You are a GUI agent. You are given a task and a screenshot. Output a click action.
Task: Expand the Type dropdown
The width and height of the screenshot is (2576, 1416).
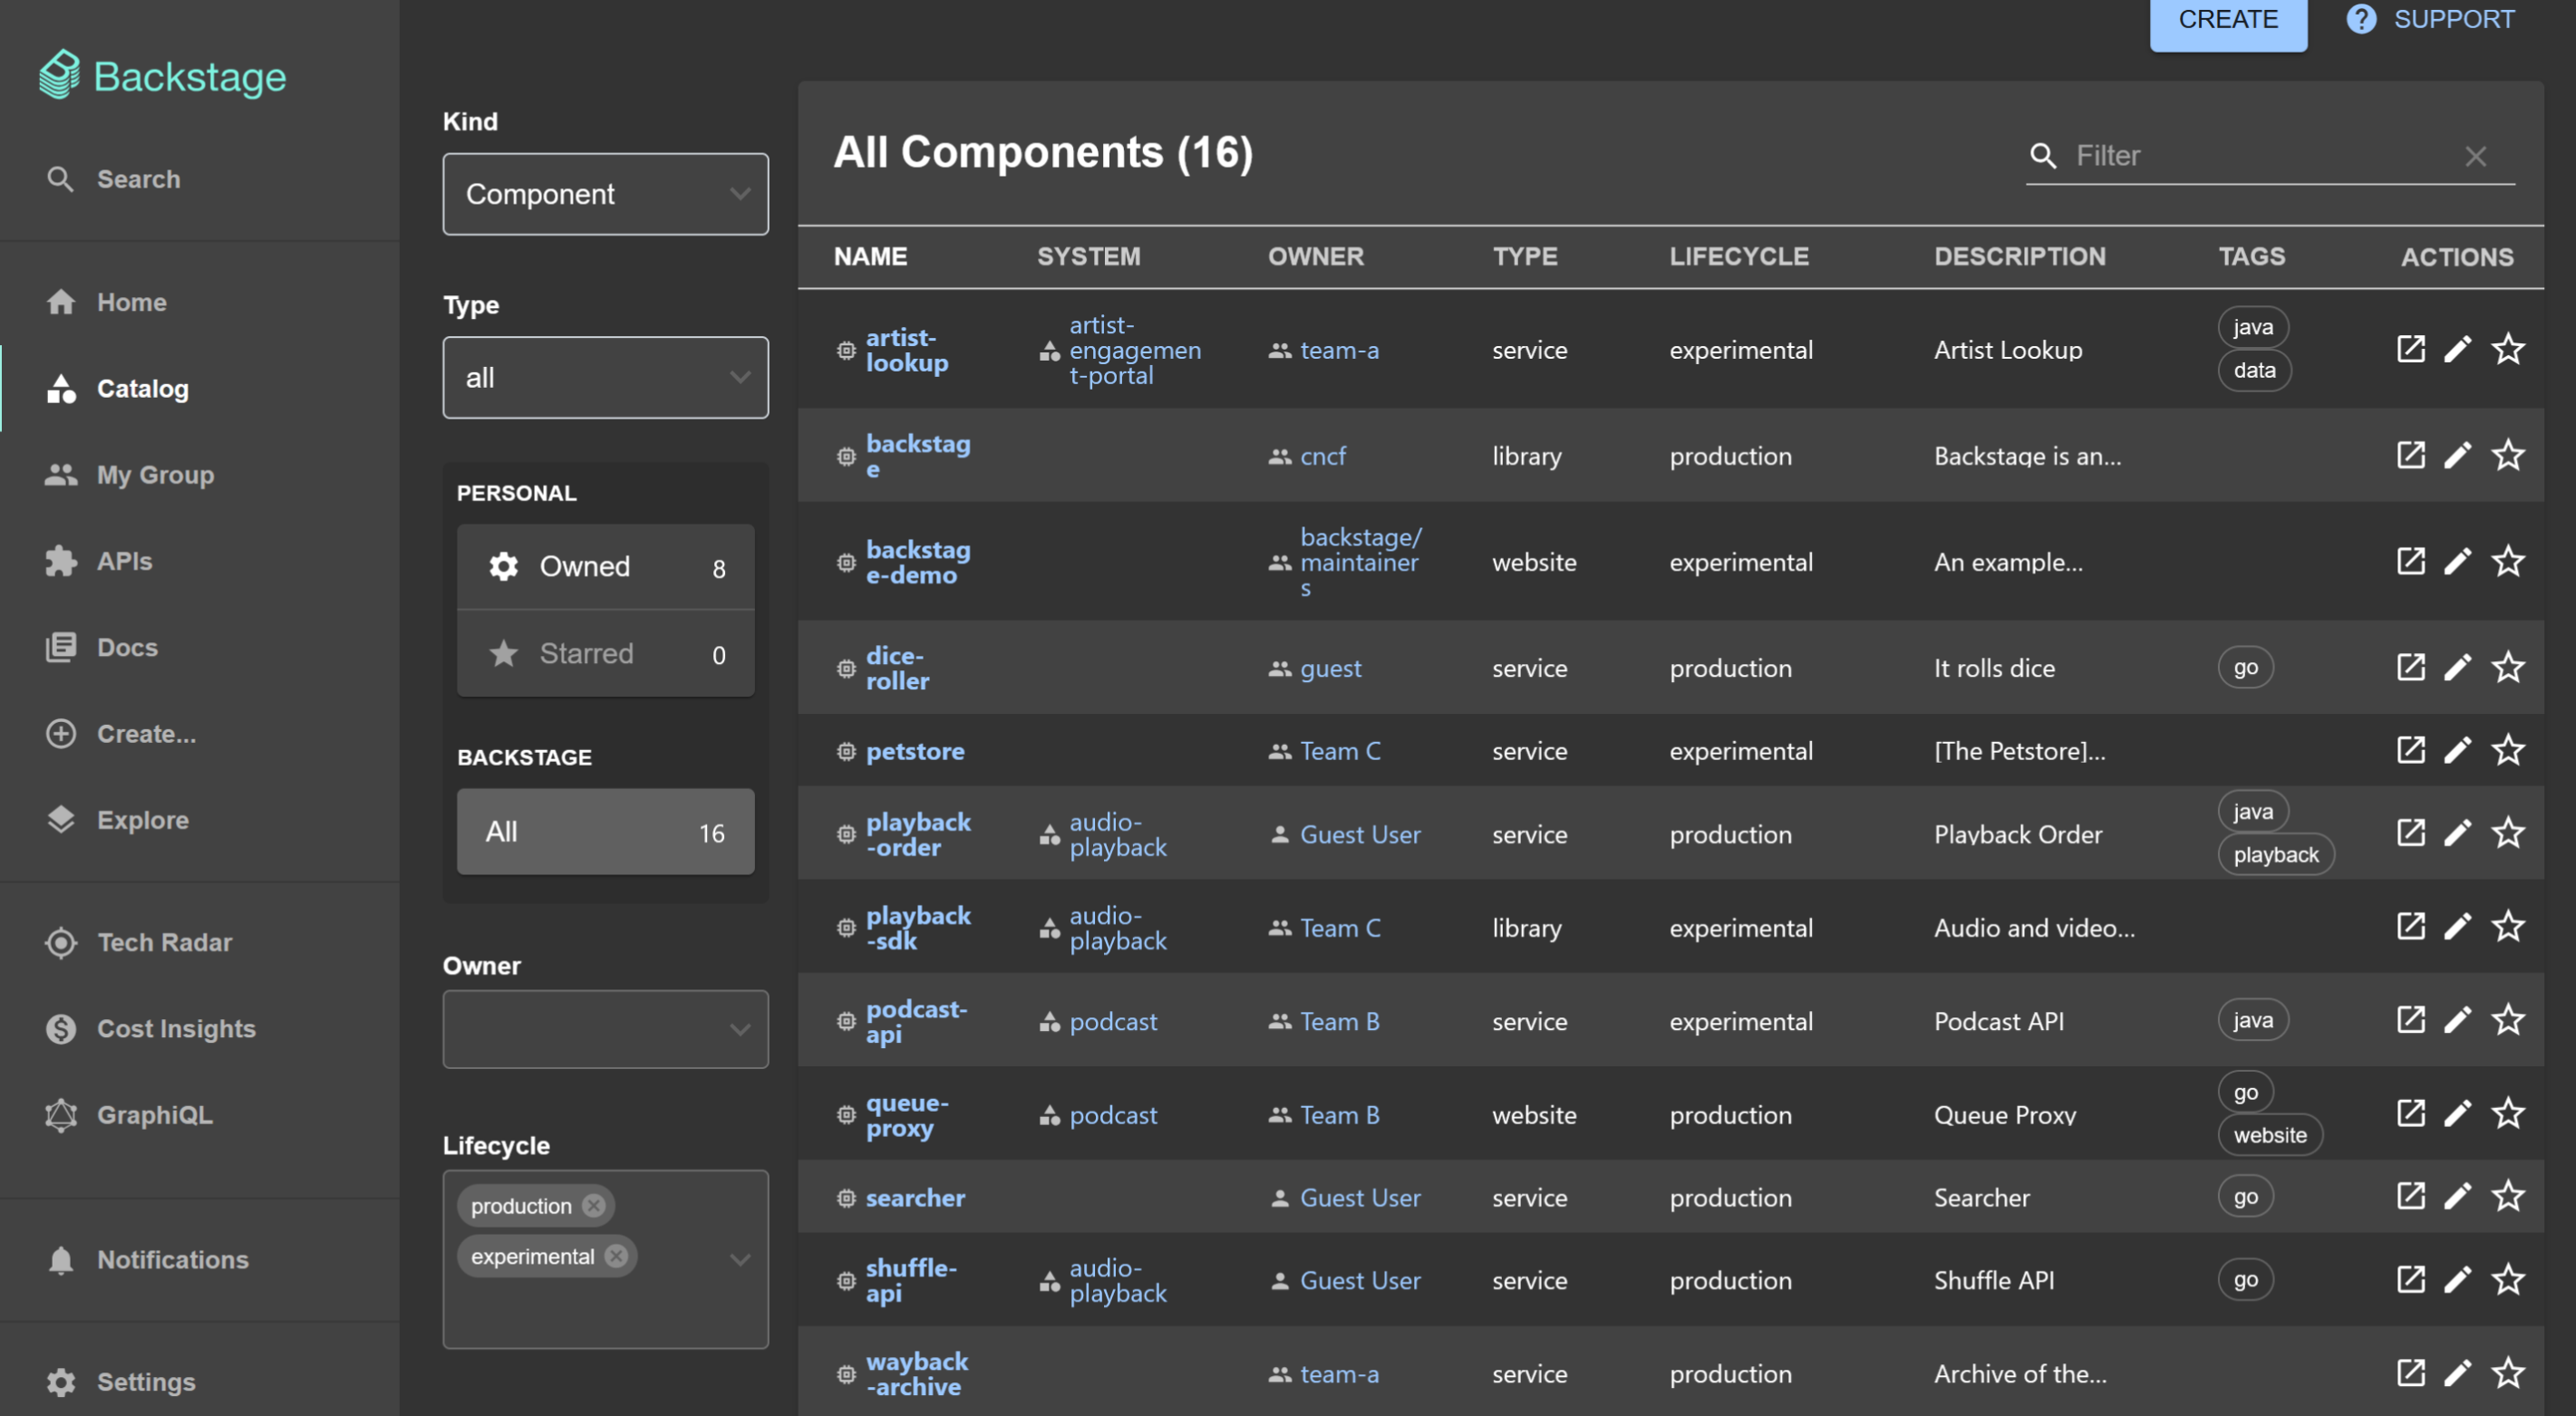(605, 378)
